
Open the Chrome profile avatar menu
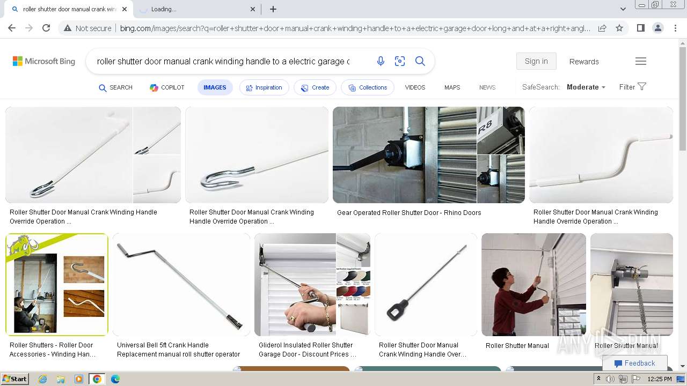pyautogui.click(x=657, y=28)
